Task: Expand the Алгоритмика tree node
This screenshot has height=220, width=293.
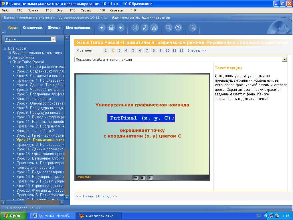Action: tap(9, 57)
